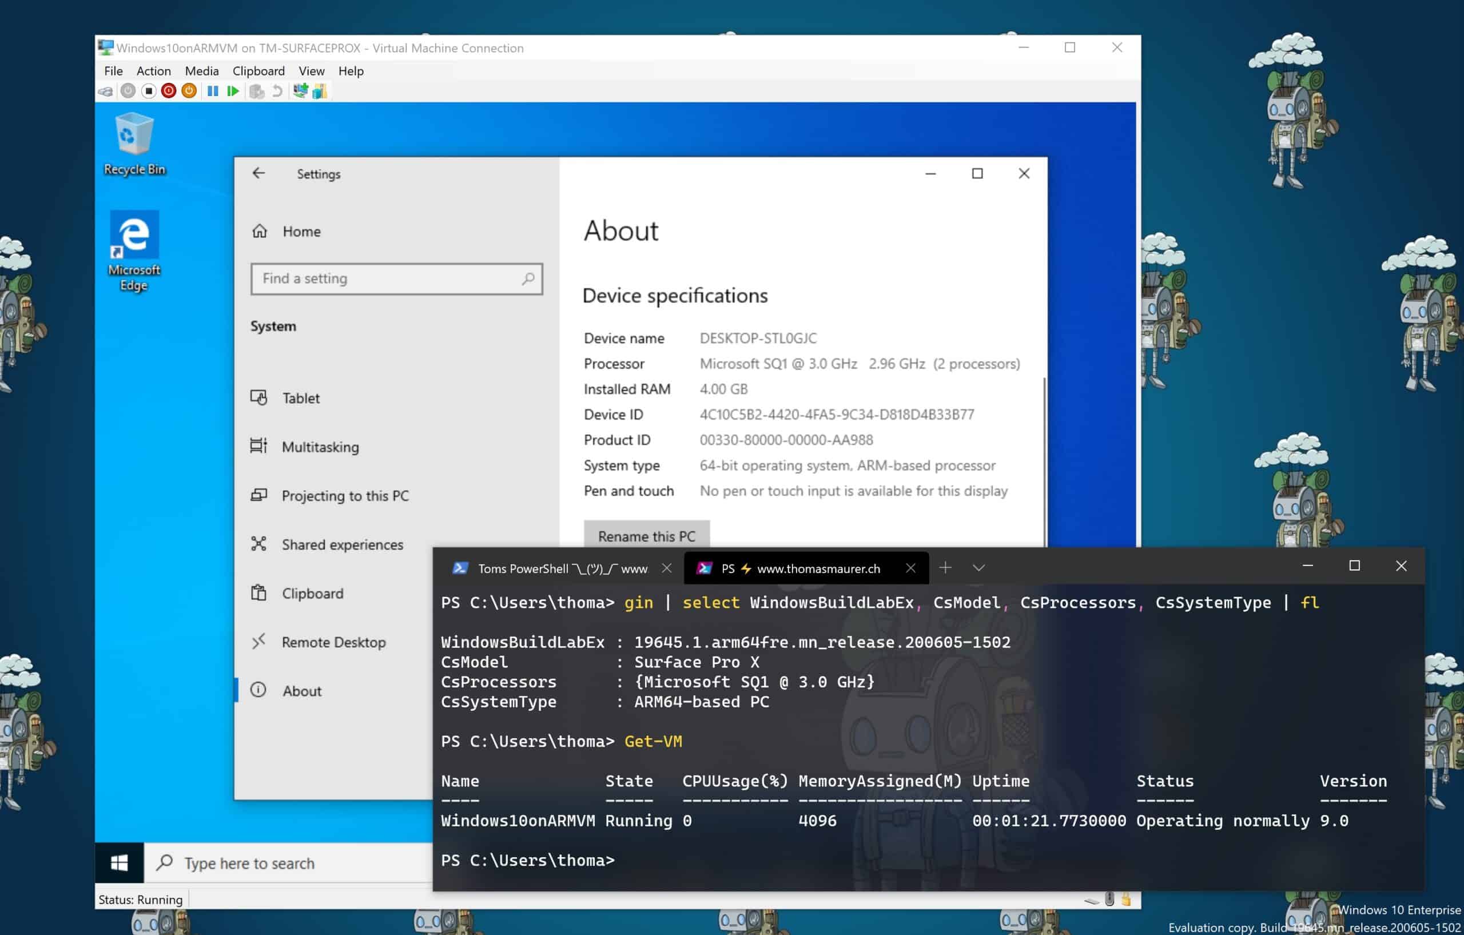Screen dimensions: 1464x935
Task: Toggle the VM full-screen view option
Action: [x=311, y=70]
